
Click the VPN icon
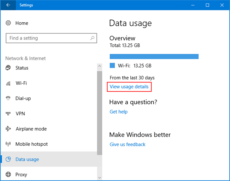8,114
